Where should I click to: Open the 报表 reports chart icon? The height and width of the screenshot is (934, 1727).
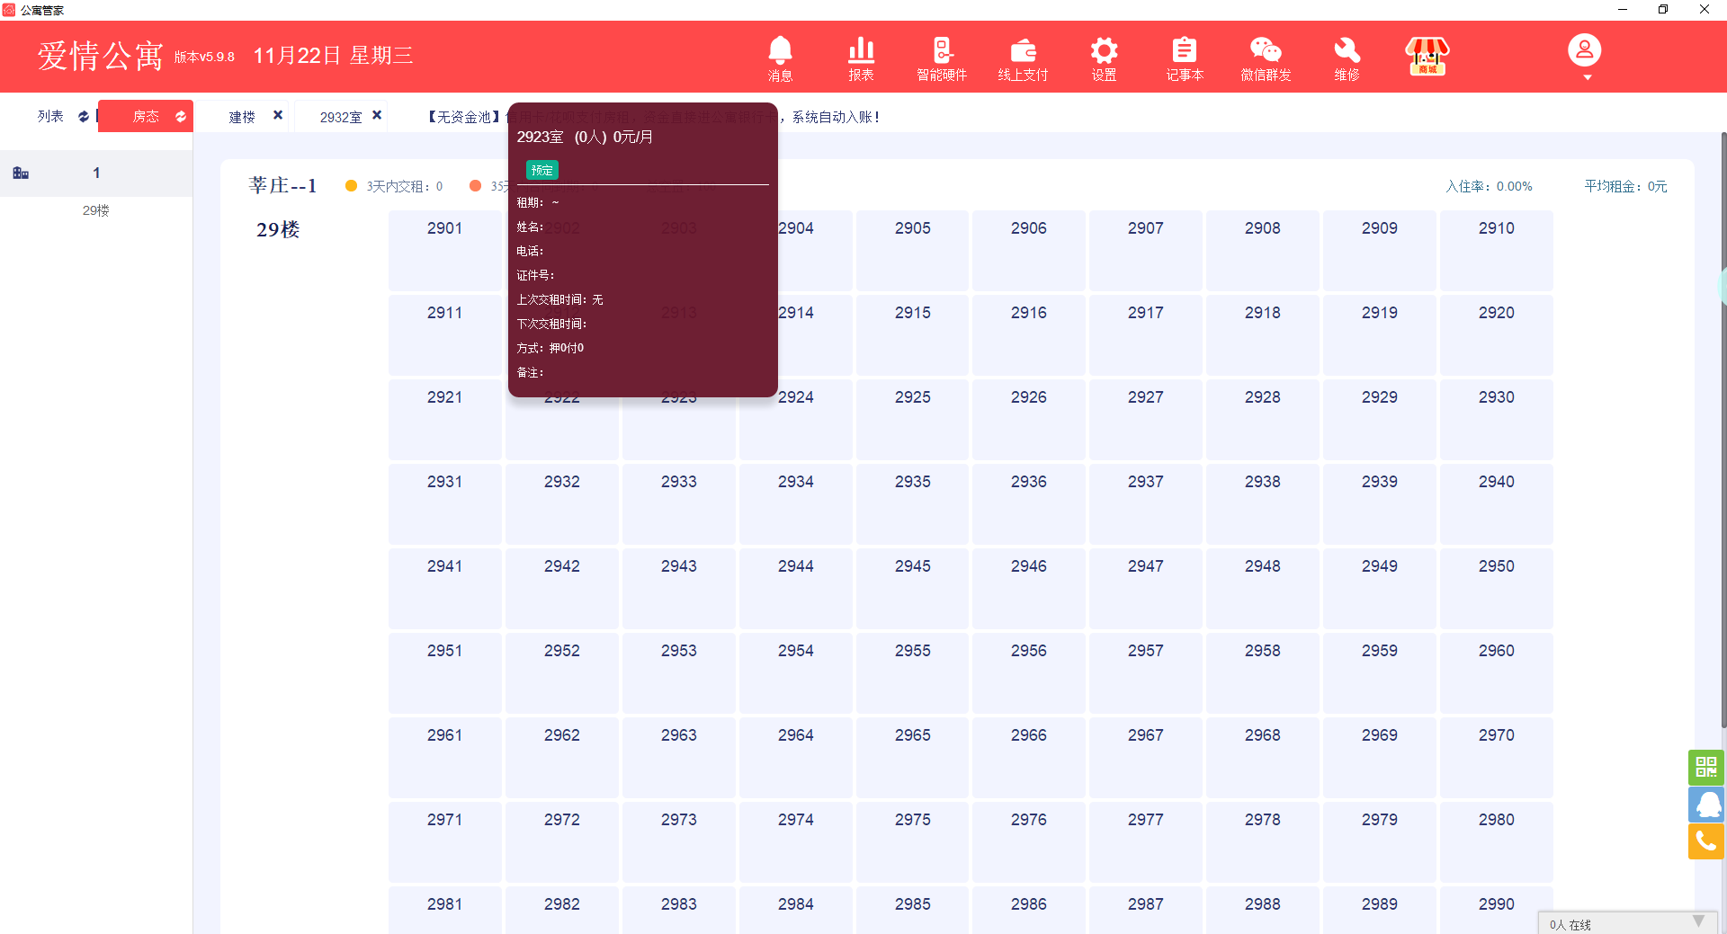tap(861, 58)
